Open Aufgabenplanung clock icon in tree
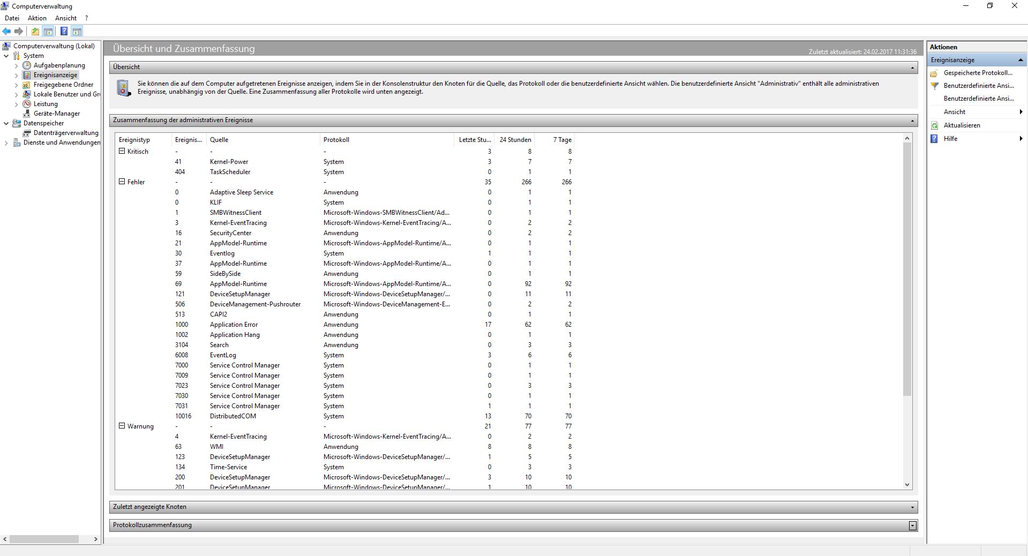 [x=27, y=65]
